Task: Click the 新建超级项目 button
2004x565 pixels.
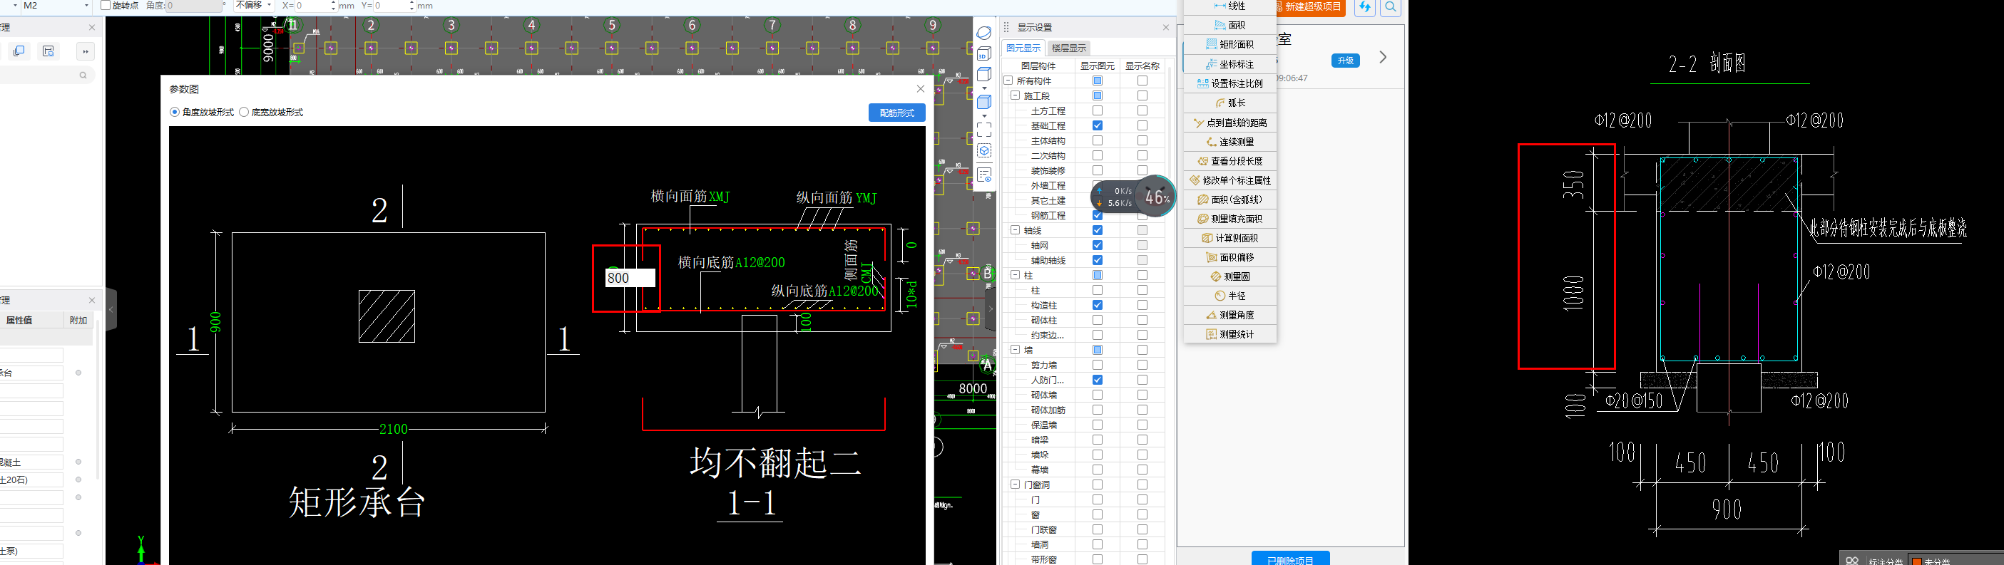Action: click(x=1309, y=7)
